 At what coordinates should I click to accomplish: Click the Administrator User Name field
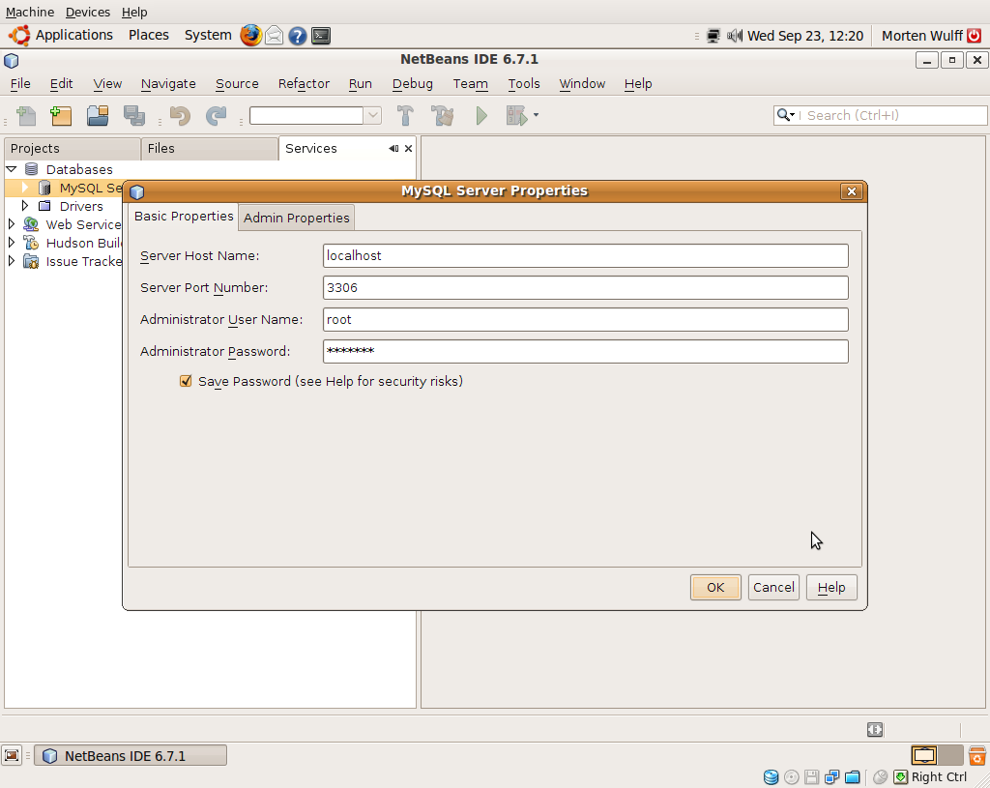[x=585, y=319]
